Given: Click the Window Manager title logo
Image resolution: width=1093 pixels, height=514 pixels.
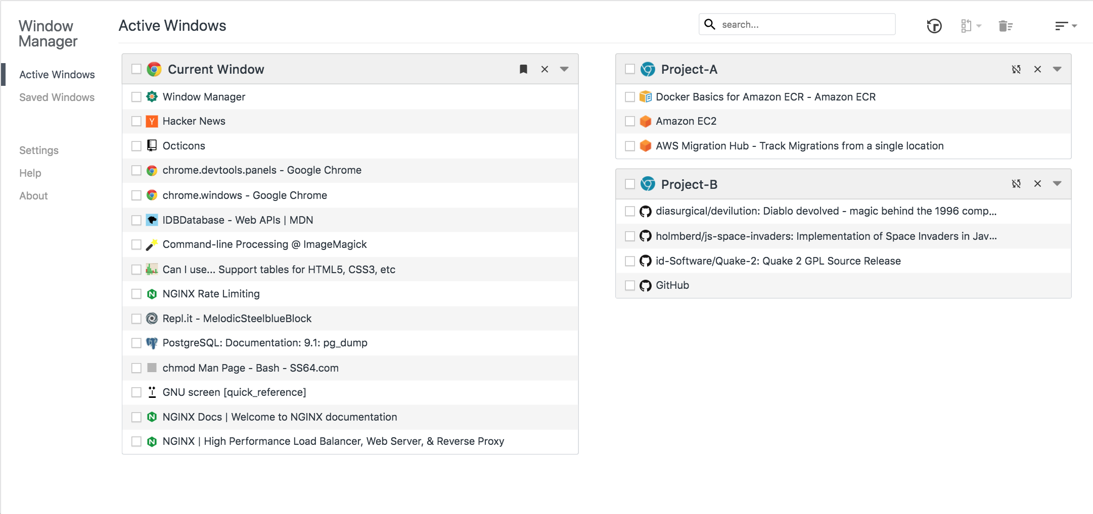Looking at the screenshot, I should (x=48, y=33).
